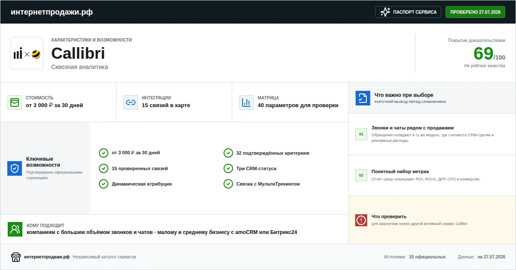This screenshot has width=516, height=270.
Task: Click the 69/100 evidence coverage score
Action: [489, 54]
